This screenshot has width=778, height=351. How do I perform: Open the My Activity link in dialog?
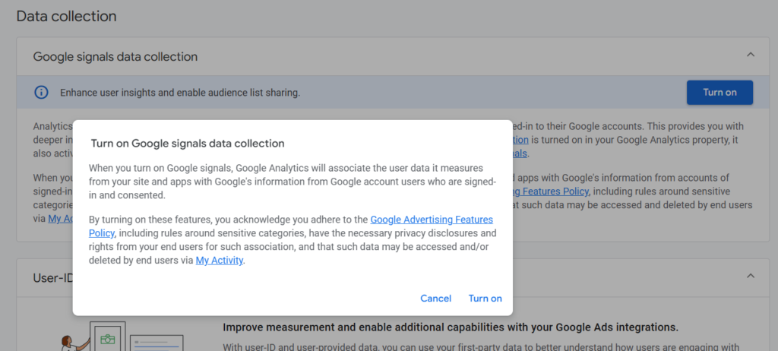[220, 260]
